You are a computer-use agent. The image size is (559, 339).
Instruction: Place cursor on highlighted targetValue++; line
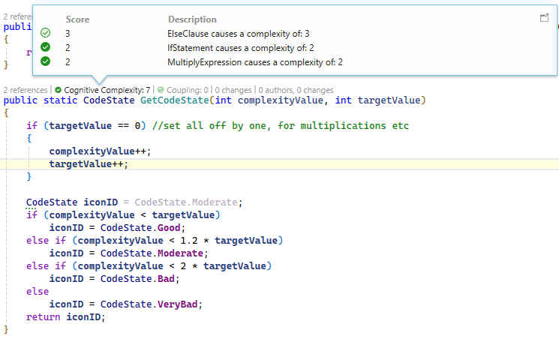pos(89,164)
